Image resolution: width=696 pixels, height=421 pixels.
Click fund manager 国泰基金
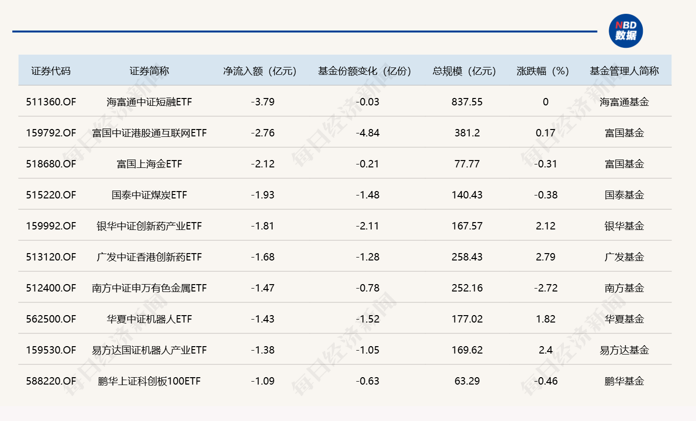(625, 195)
